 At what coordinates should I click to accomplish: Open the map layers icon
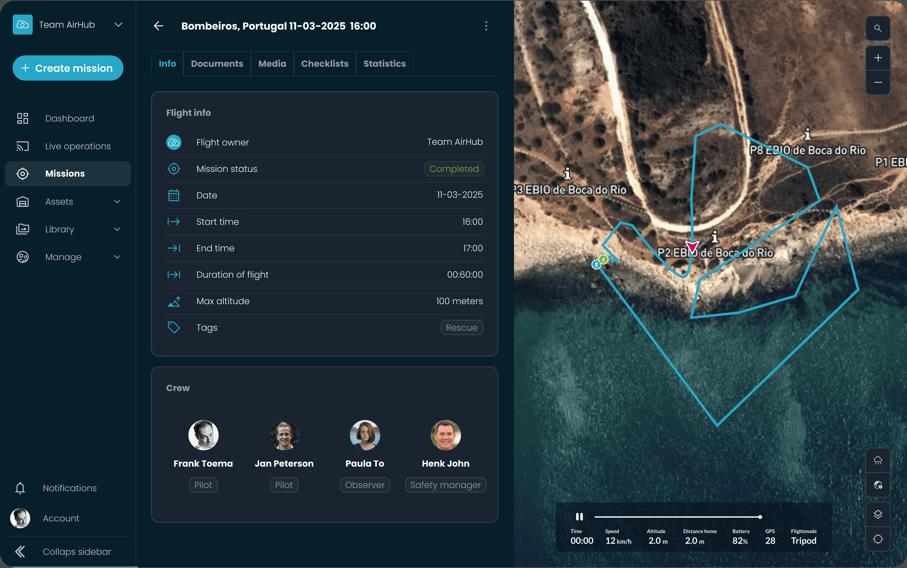pos(877,514)
